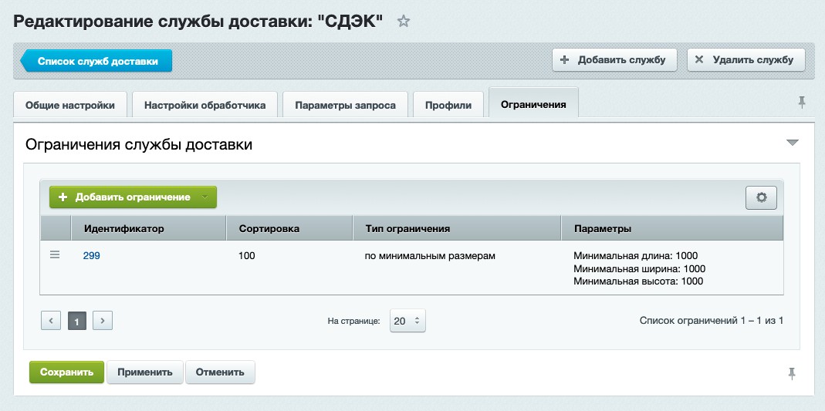Image resolution: width=825 pixels, height=411 pixels.
Task: Open the Add restriction dropdown arrow
Action: click(x=205, y=197)
